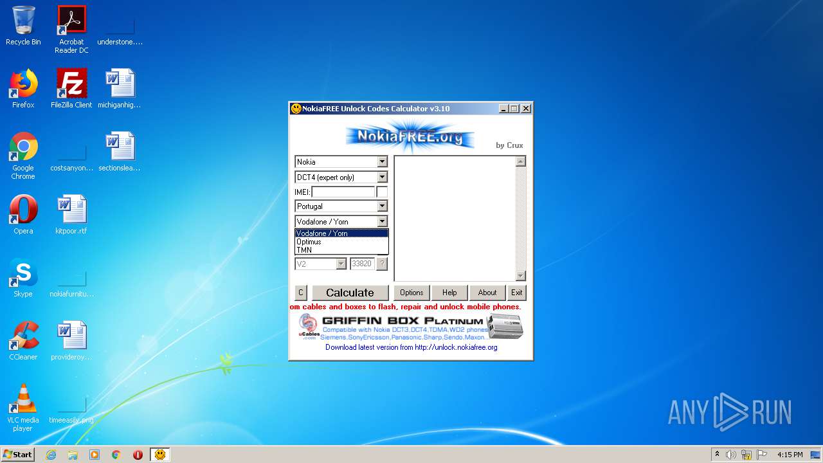Click the Griffin Box Platinum ad banner
The width and height of the screenshot is (823, 463).
(x=411, y=327)
